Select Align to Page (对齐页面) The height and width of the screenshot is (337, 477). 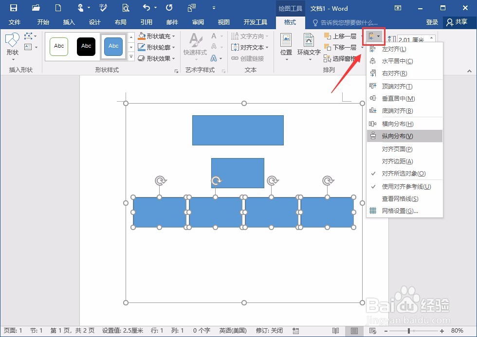pos(404,149)
